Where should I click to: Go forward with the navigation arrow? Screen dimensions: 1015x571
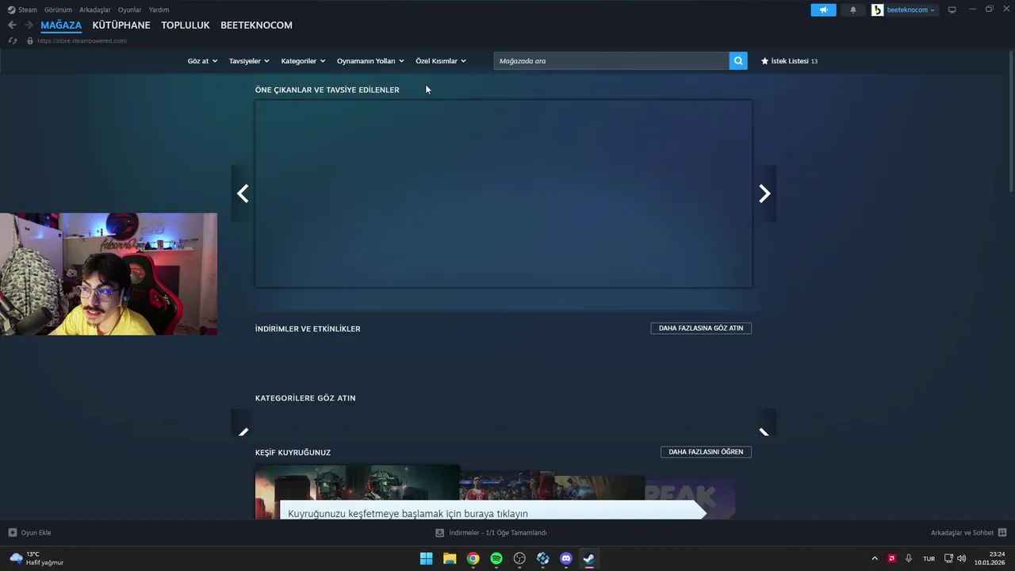(29, 25)
